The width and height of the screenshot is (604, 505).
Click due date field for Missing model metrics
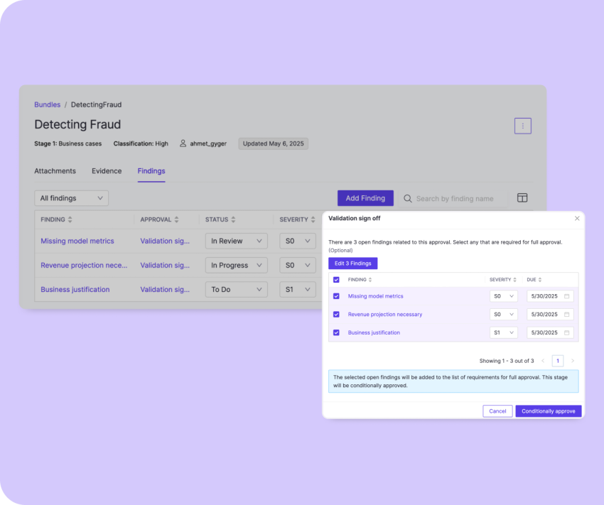(x=550, y=296)
